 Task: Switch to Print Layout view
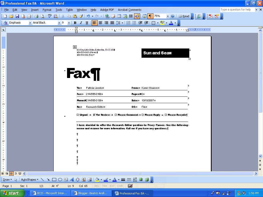click(11, 174)
